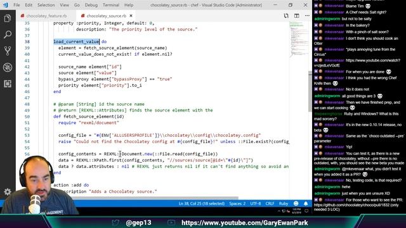Click 'No, testing code, is that required?' message
406x228 pixels.
374,180
